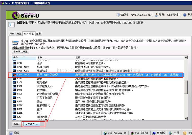
Task: Click the QUIT command icon
Action: tap(14, 102)
